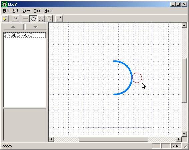Choose the pin placement tool

15,19
